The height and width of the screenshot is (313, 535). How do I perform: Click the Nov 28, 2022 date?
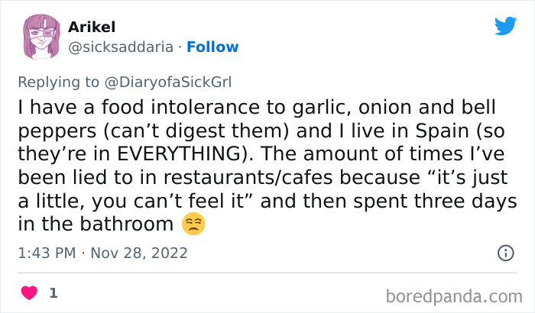tap(140, 253)
